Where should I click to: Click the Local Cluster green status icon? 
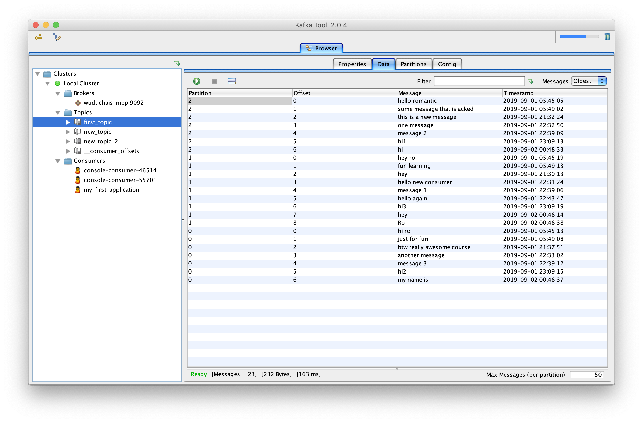57,83
